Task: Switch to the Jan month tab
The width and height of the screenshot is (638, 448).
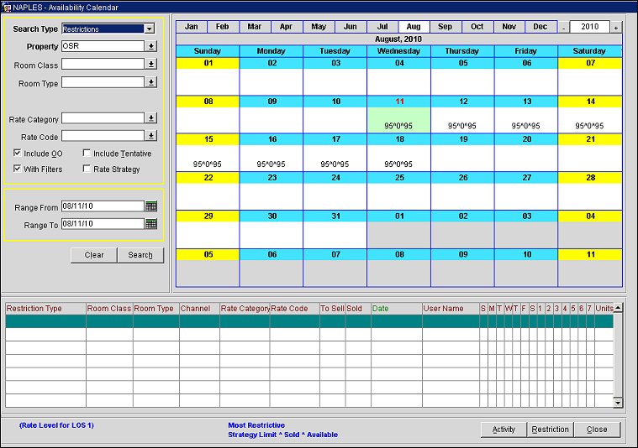Action: [192, 27]
